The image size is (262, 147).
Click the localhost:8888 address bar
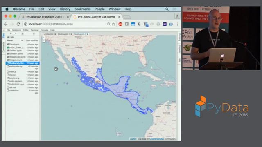[67, 24]
